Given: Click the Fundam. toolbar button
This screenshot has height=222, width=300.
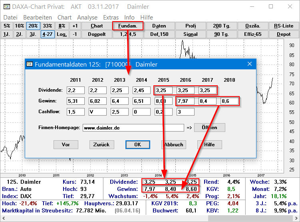Looking at the screenshot, I should coord(127,26).
